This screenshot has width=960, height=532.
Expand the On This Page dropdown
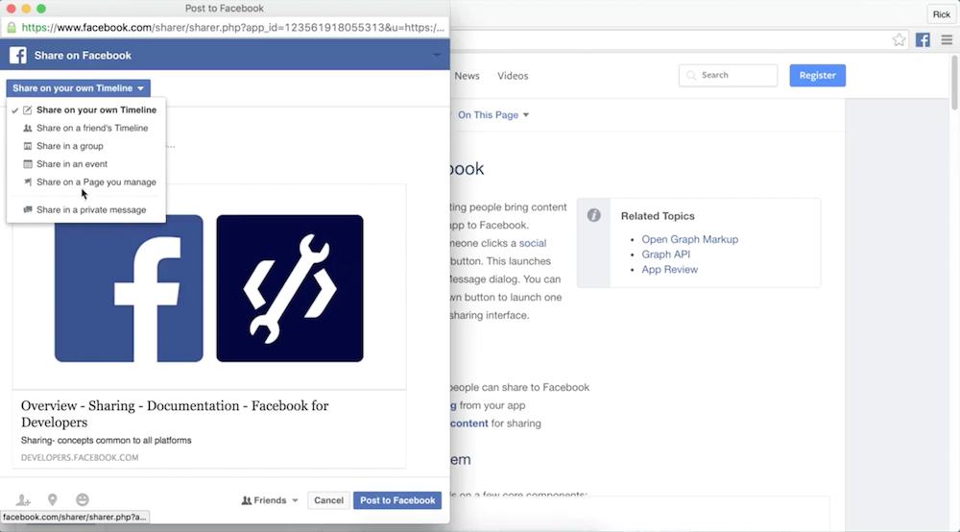493,115
